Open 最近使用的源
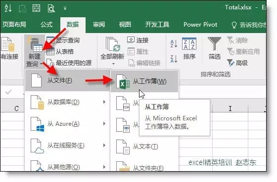Screen dimensions: 277x182 [69, 63]
